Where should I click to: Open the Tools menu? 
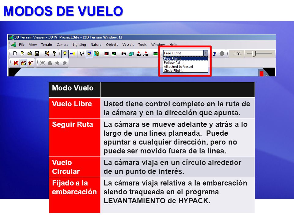142,45
